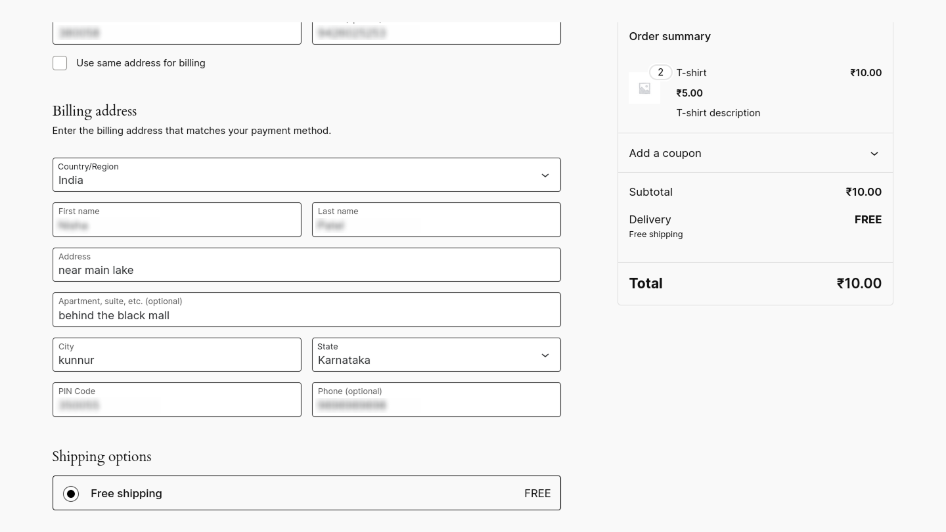This screenshot has height=532, width=946.
Task: Click the Subtotal amount ₹10.00
Action: [863, 192]
